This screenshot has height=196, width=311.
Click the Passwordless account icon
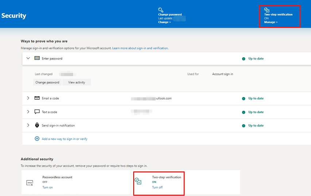(30, 183)
